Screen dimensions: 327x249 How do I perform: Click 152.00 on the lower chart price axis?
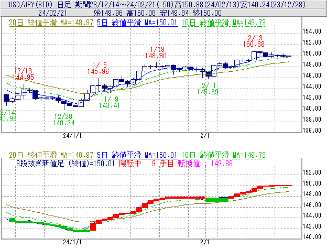coord(312,172)
